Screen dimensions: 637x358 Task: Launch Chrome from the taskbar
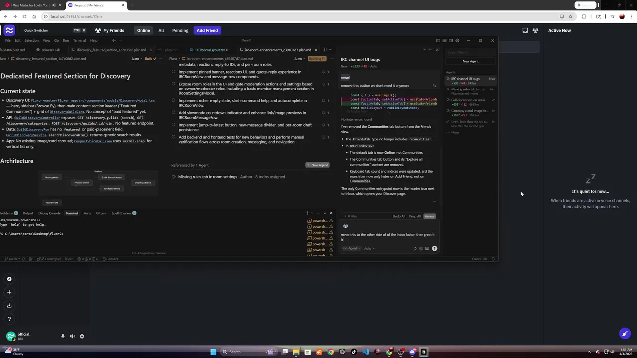click(330, 352)
